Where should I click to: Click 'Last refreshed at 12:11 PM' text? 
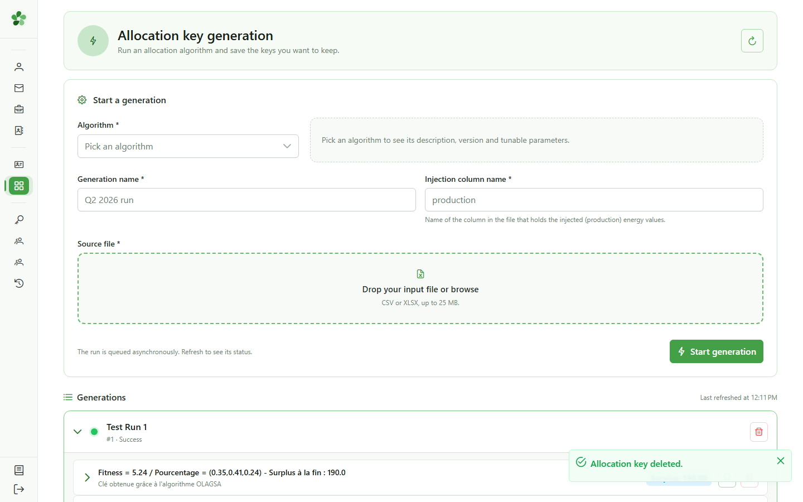point(738,398)
